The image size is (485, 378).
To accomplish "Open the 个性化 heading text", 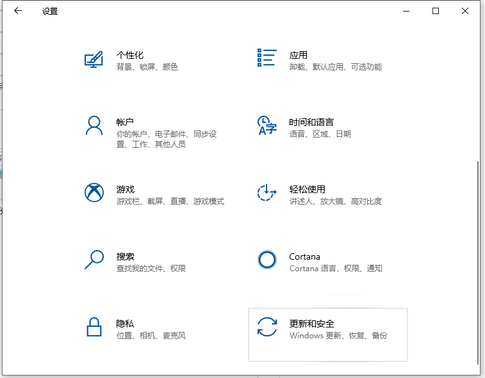I will [129, 55].
